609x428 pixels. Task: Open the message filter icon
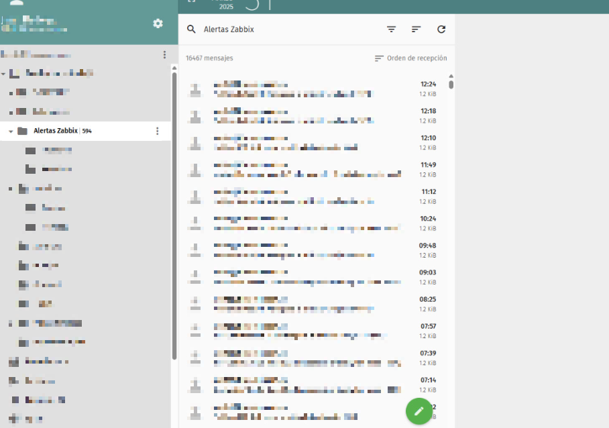pyautogui.click(x=391, y=30)
